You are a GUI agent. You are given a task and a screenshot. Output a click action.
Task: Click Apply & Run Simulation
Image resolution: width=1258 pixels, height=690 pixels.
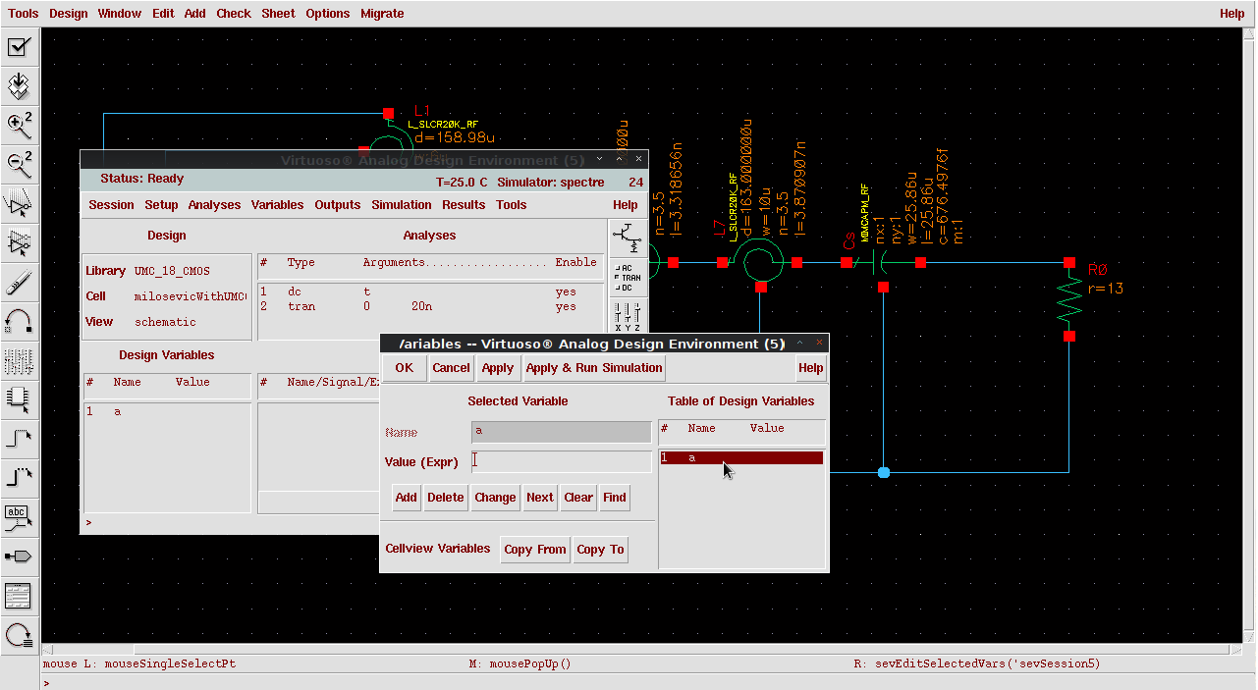[x=594, y=368]
